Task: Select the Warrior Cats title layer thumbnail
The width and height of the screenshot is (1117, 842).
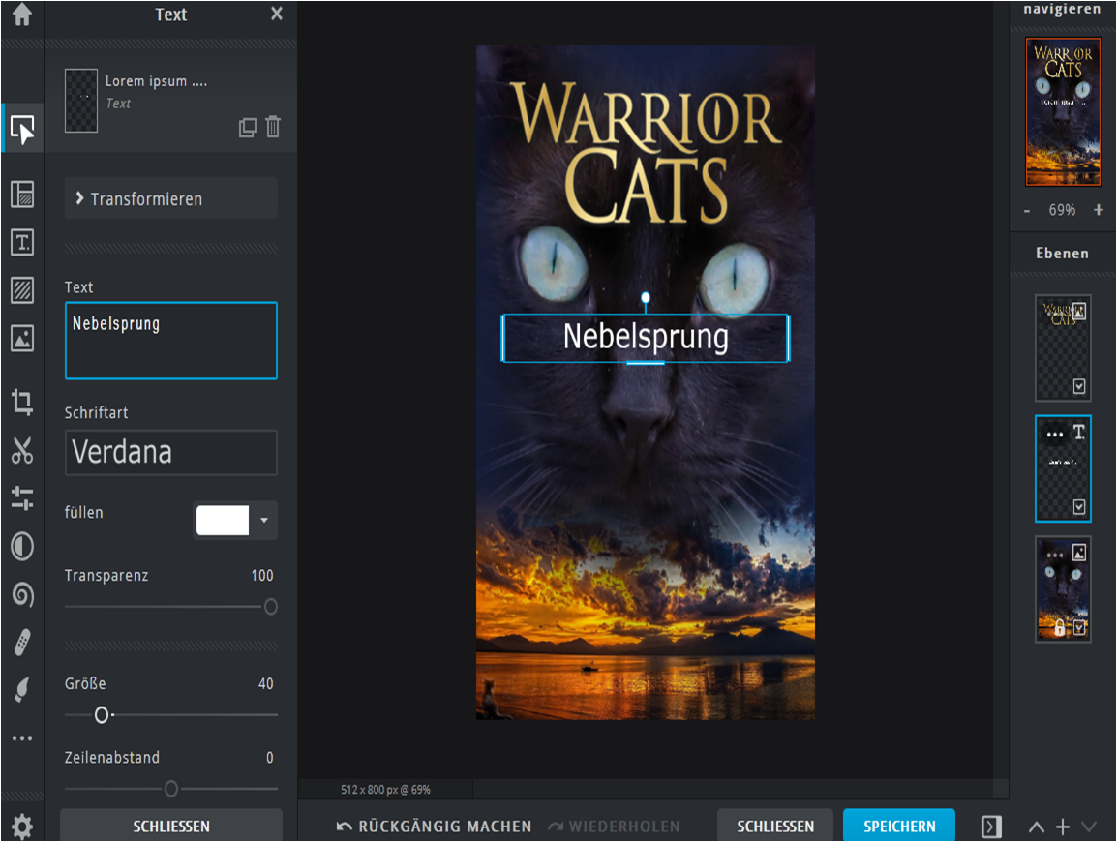Action: click(1062, 347)
